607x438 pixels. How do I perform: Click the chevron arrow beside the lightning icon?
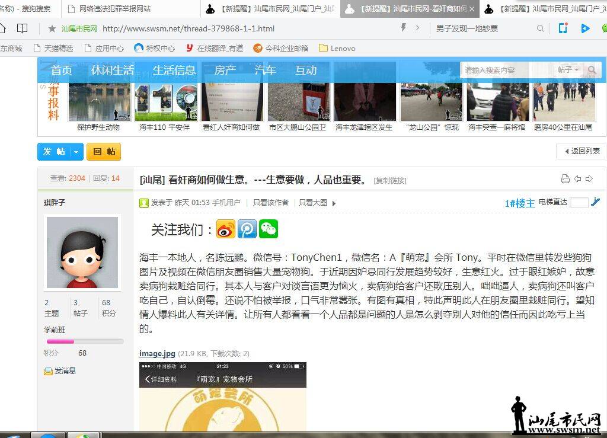pyautogui.click(x=417, y=28)
